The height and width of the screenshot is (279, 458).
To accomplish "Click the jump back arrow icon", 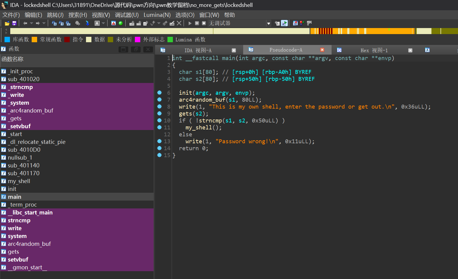I will point(25,23).
